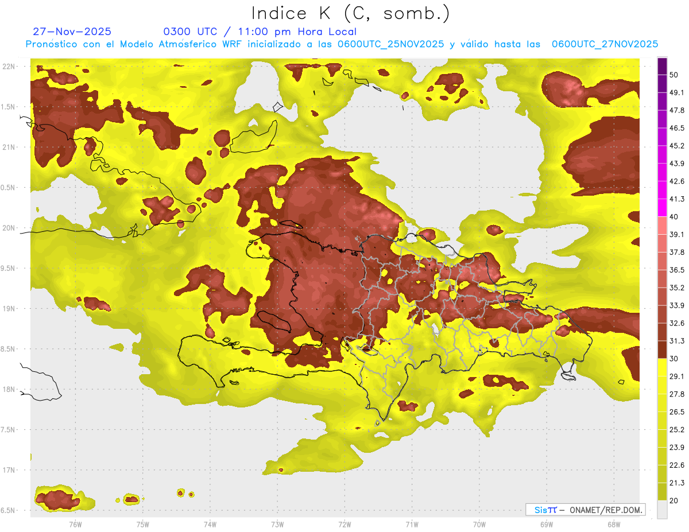
Task: Click the "0300 UTC / 11:00 pm Hora Local" text
Action: coord(260,32)
